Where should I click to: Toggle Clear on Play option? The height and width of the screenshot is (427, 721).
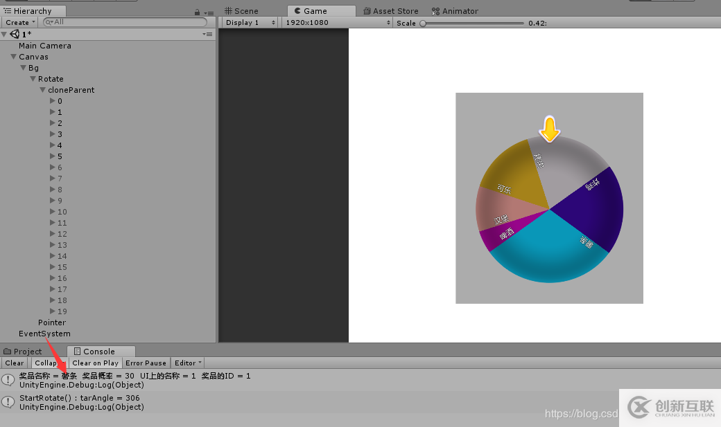coord(95,363)
